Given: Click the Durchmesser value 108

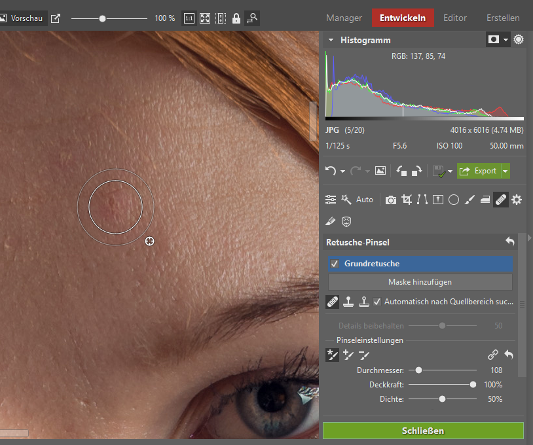Looking at the screenshot, I should click(x=496, y=370).
